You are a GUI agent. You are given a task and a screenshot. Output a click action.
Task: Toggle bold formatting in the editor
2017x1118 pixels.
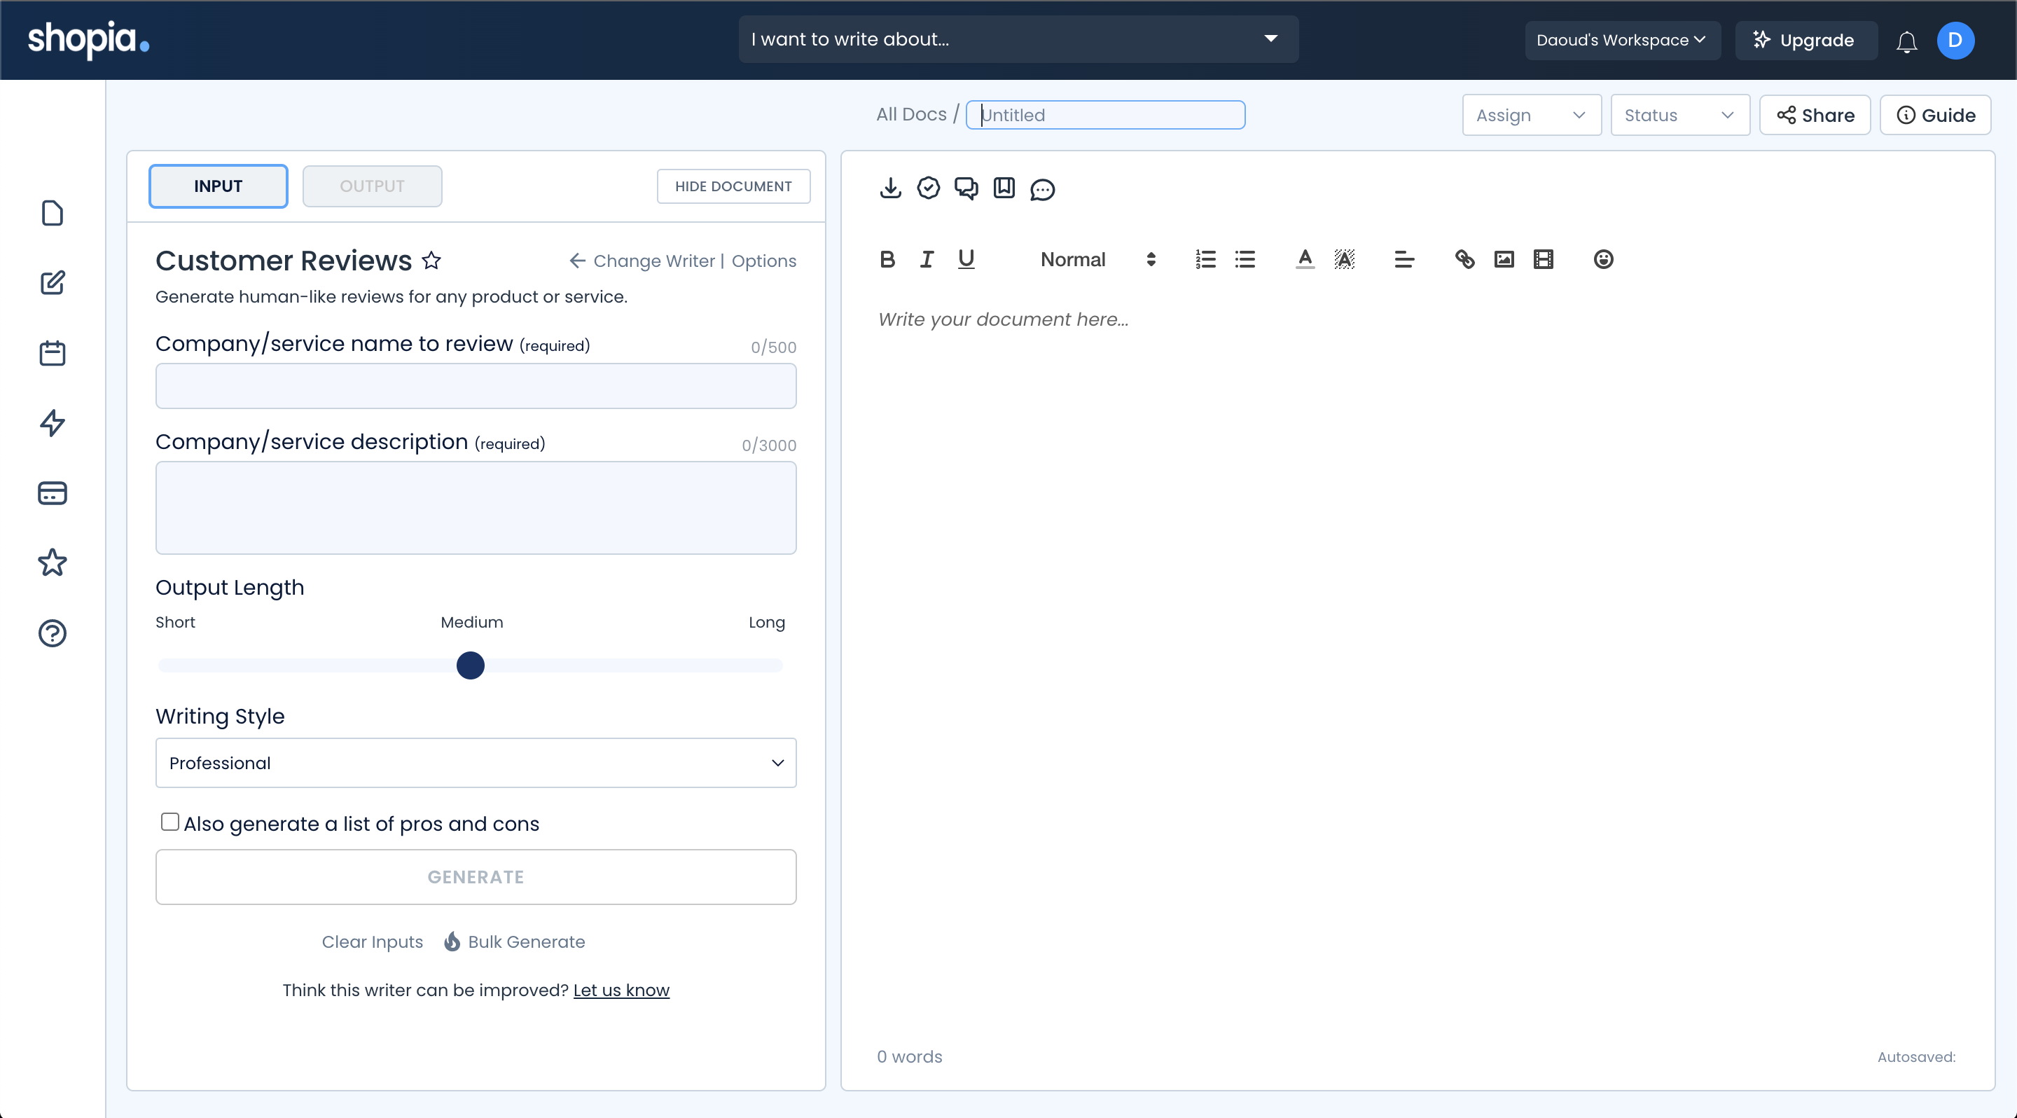(887, 259)
